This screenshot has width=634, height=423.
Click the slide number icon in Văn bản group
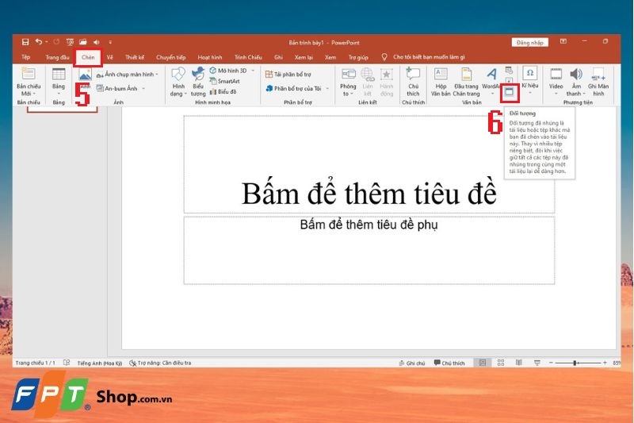(509, 80)
